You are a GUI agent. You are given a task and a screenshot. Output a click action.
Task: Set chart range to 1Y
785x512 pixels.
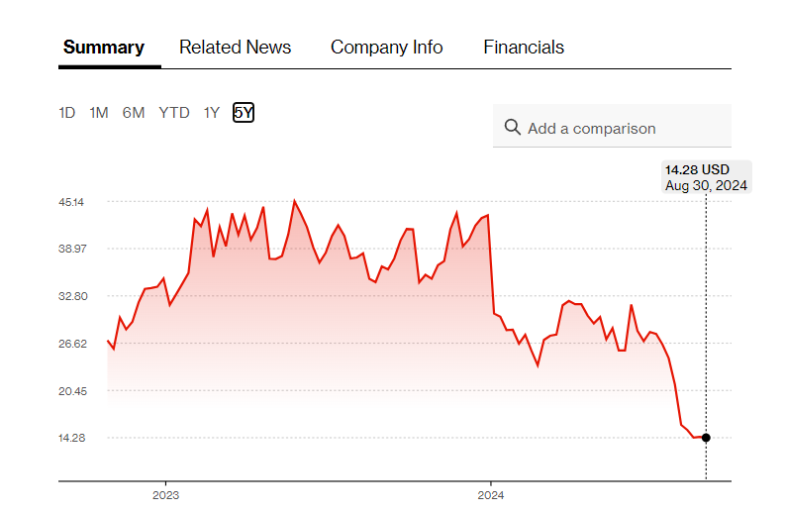(211, 113)
